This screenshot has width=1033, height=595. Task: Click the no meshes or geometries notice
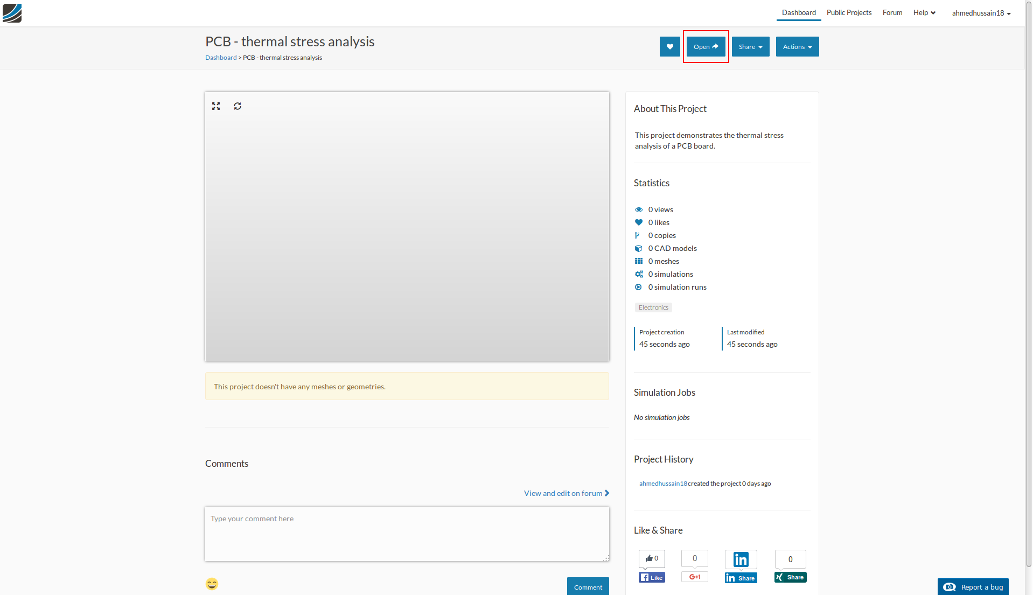coord(407,386)
